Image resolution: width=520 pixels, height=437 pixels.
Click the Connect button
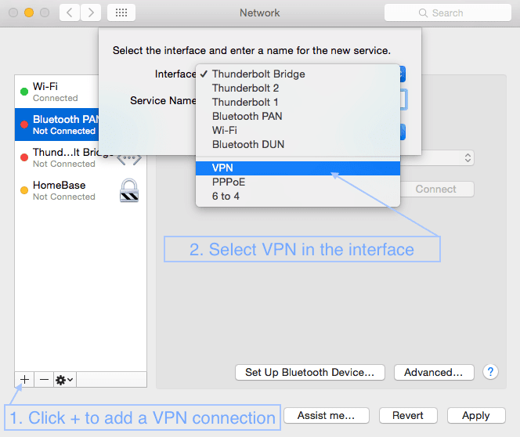click(437, 189)
